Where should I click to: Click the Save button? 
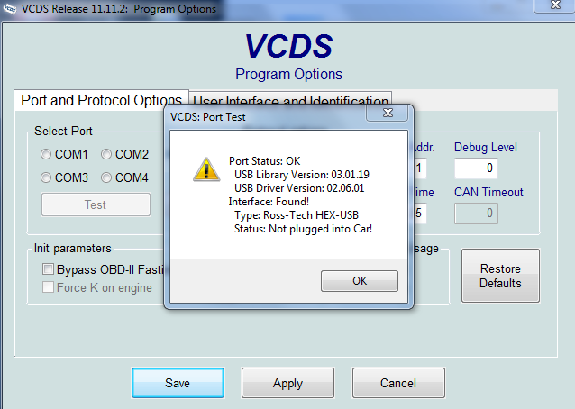[x=178, y=383]
